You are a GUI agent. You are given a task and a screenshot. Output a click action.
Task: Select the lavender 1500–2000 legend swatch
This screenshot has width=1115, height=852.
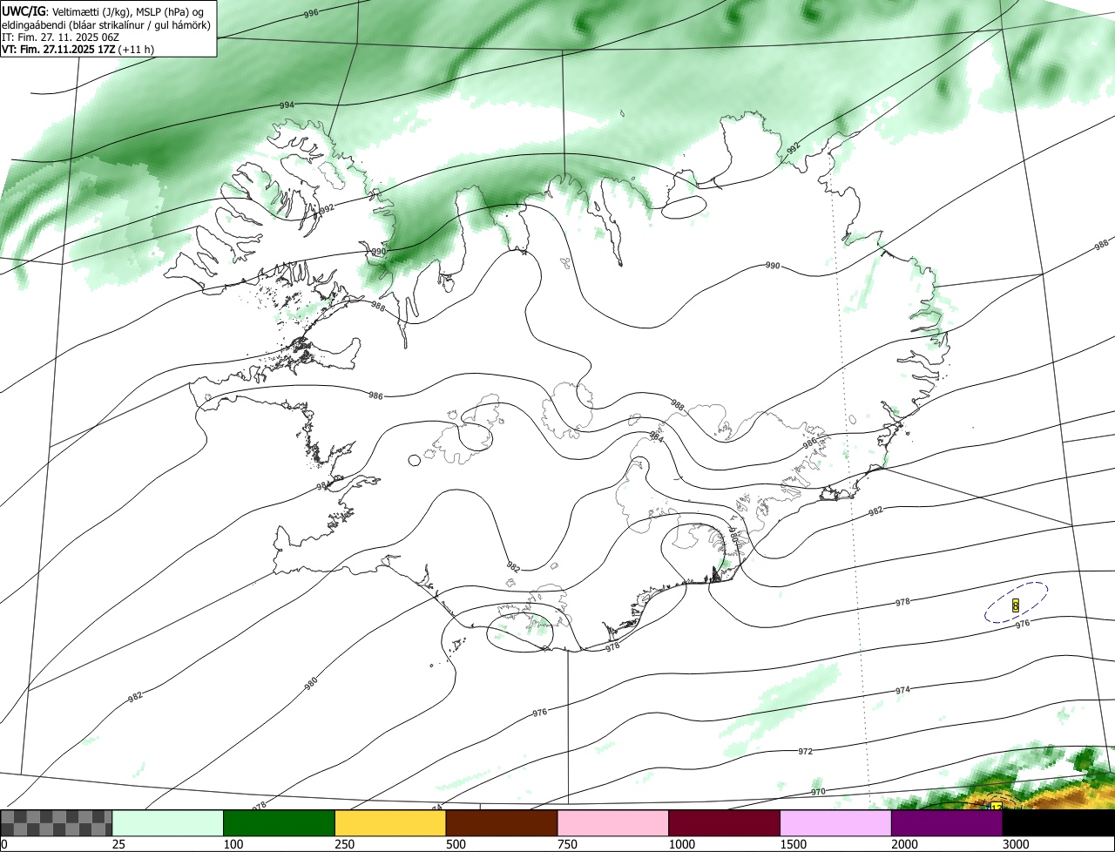pos(836,823)
